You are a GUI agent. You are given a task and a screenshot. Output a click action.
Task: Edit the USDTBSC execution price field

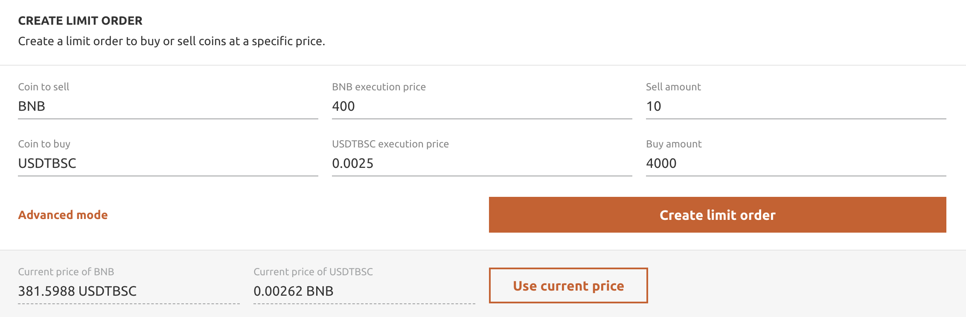point(482,163)
